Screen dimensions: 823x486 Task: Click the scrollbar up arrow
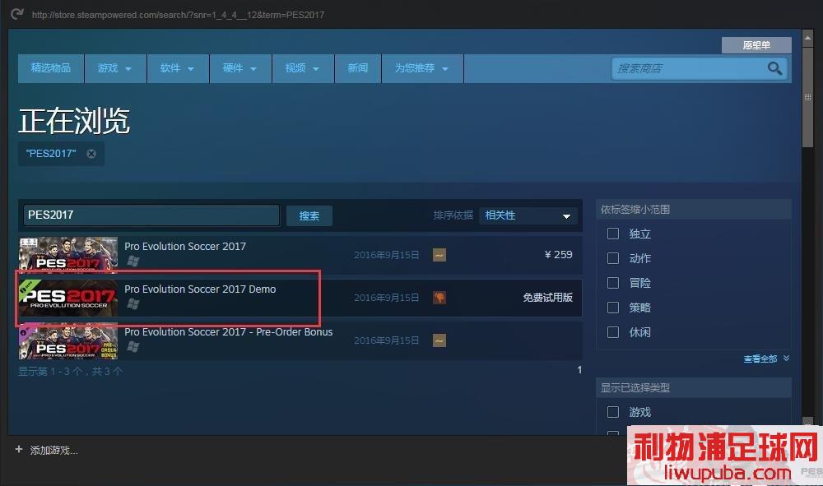point(807,38)
